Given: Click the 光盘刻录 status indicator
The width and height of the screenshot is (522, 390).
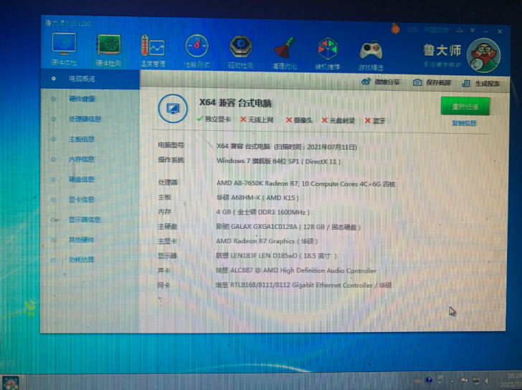Looking at the screenshot, I should coord(338,120).
